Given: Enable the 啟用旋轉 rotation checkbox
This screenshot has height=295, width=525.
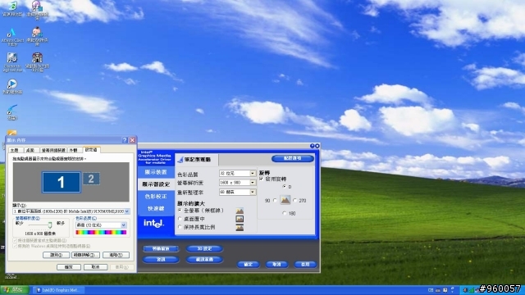Looking at the screenshot, I should 262,179.
